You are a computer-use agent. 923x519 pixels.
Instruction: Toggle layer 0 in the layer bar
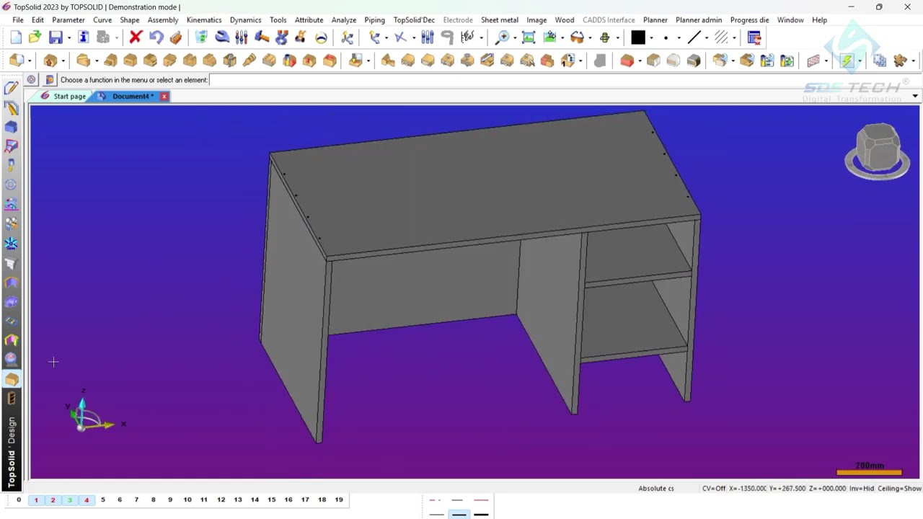pyautogui.click(x=19, y=500)
